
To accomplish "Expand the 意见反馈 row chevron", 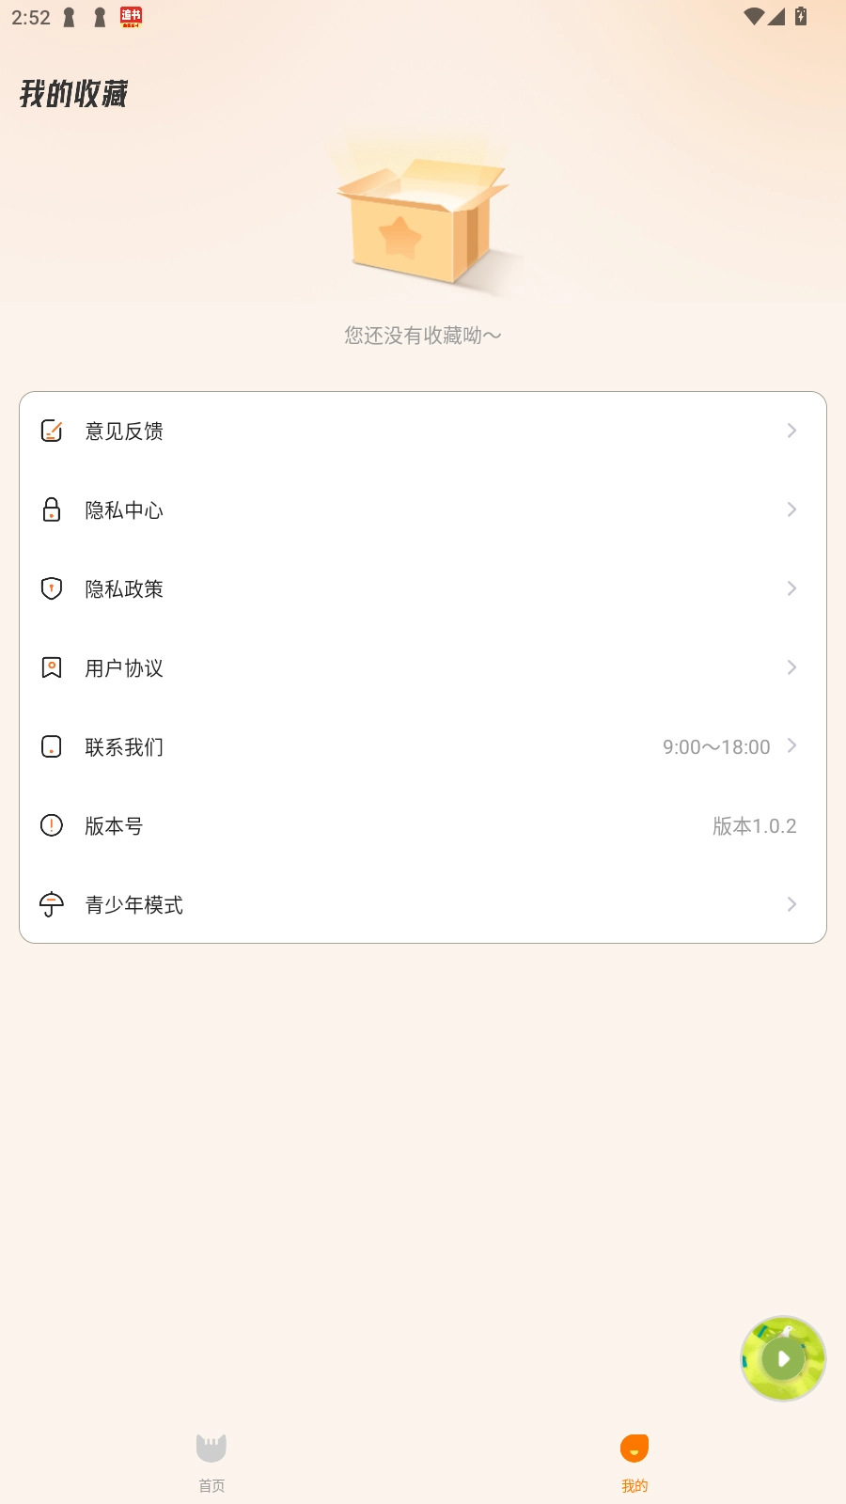I will (791, 431).
